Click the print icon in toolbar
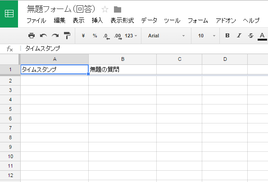Viewport: 268px width, 182px height. tap(32, 36)
